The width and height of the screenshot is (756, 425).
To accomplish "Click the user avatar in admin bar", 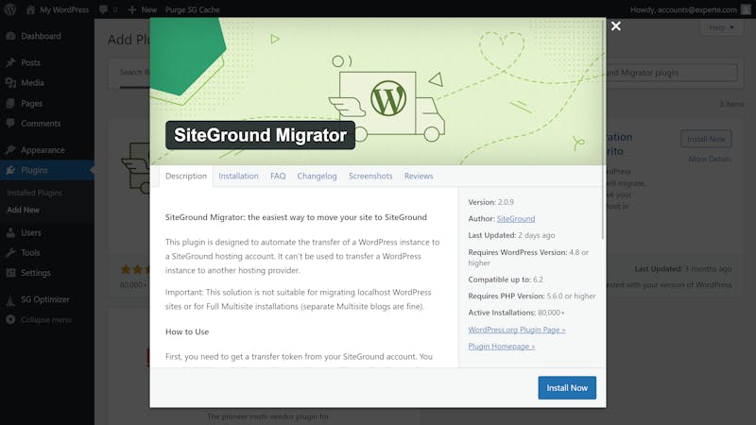I will point(746,9).
